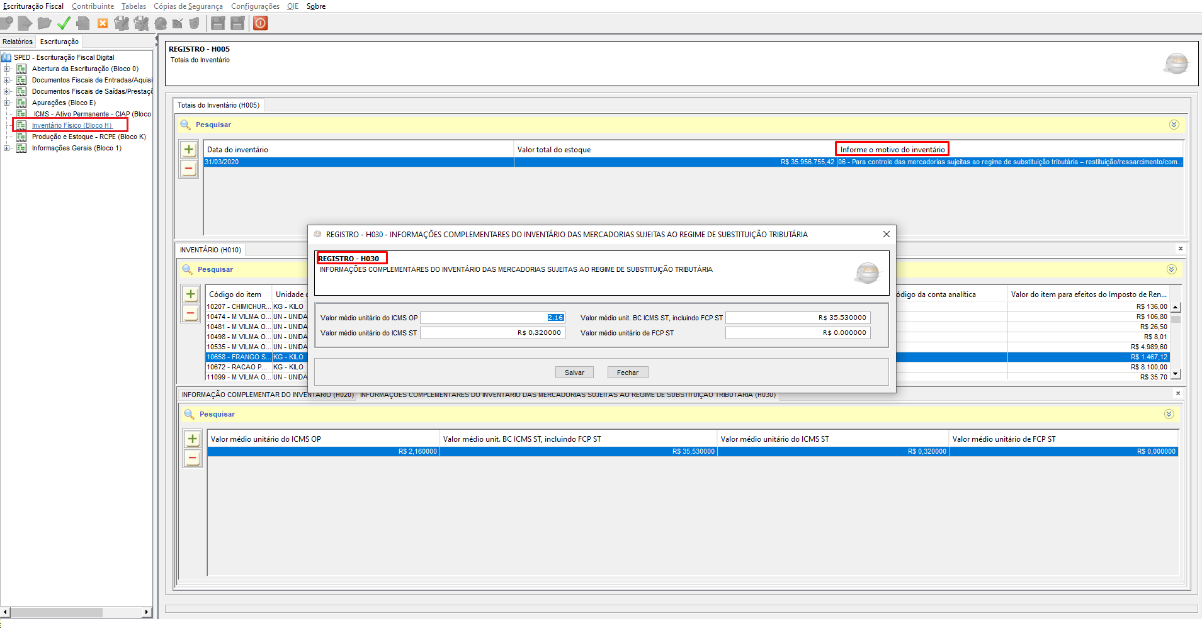Click the Valor médio unitário do ICMS ST field
Image resolution: width=1202 pixels, height=628 pixels.
(492, 333)
